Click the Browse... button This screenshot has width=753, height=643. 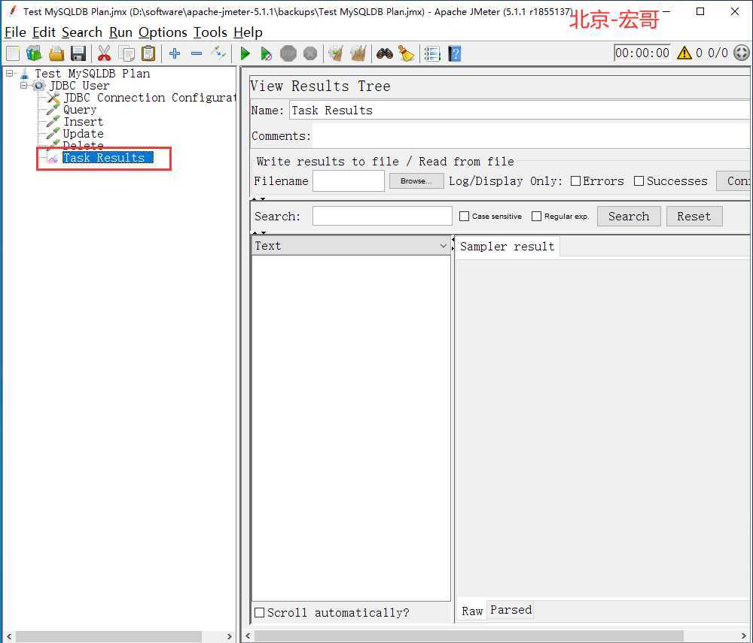416,180
